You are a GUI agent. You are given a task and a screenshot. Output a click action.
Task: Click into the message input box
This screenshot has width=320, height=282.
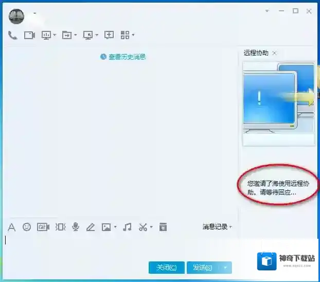click(x=118, y=246)
